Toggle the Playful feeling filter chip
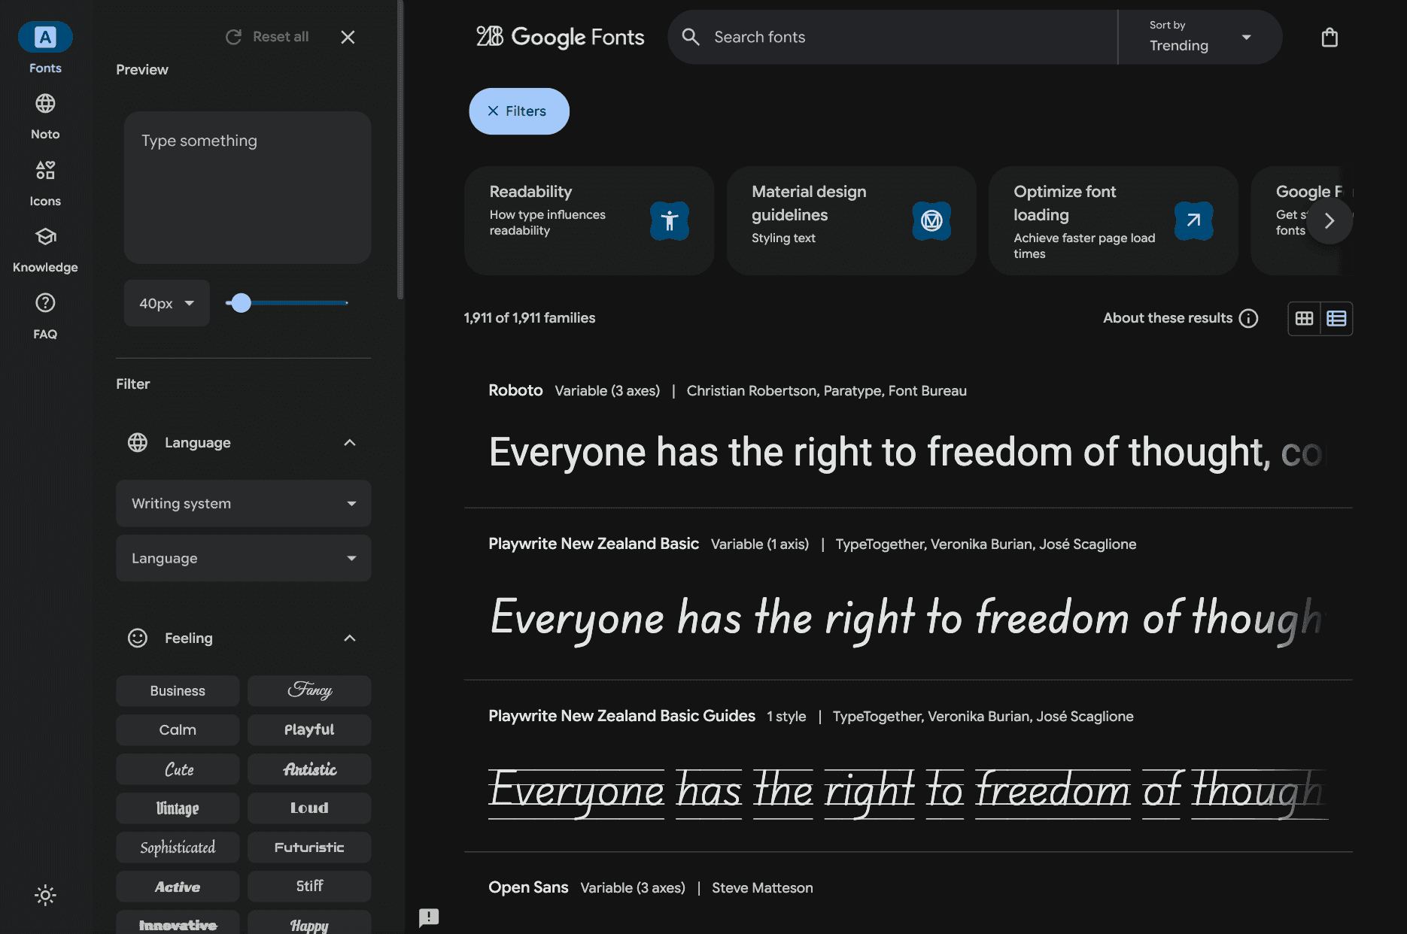The height and width of the screenshot is (934, 1407). pyautogui.click(x=309, y=729)
